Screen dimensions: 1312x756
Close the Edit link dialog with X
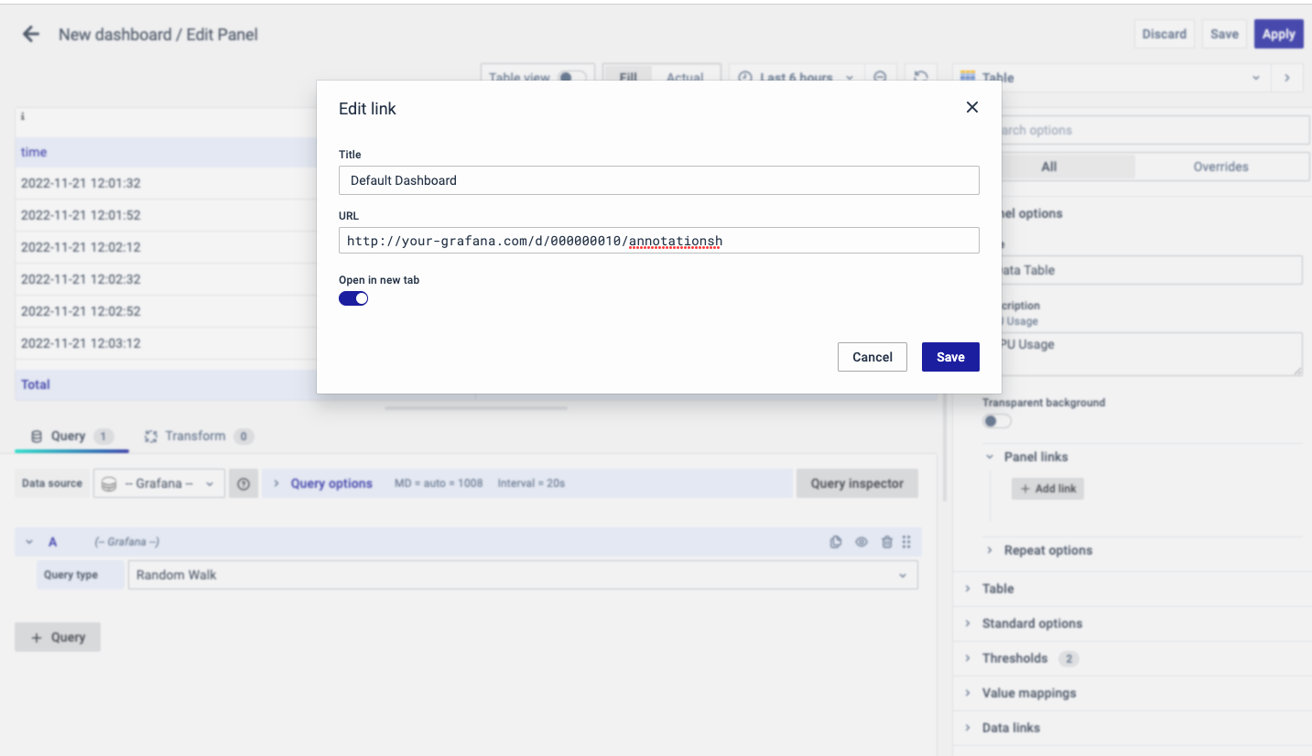(971, 107)
